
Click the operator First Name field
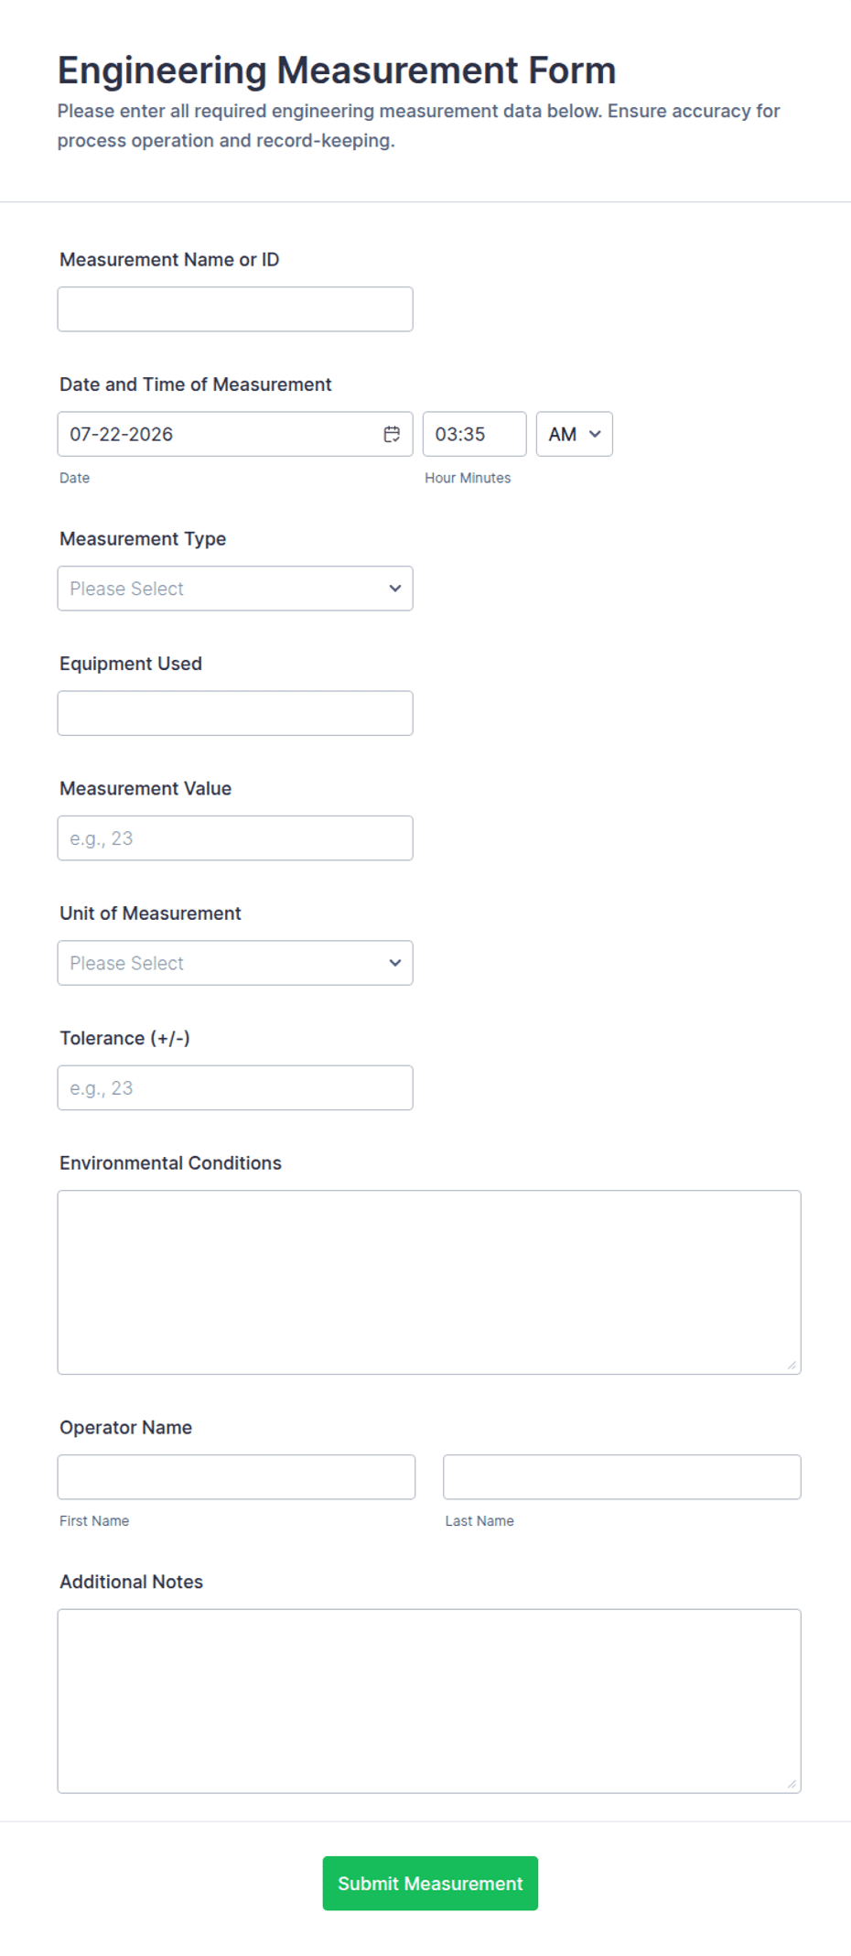pos(236,1477)
